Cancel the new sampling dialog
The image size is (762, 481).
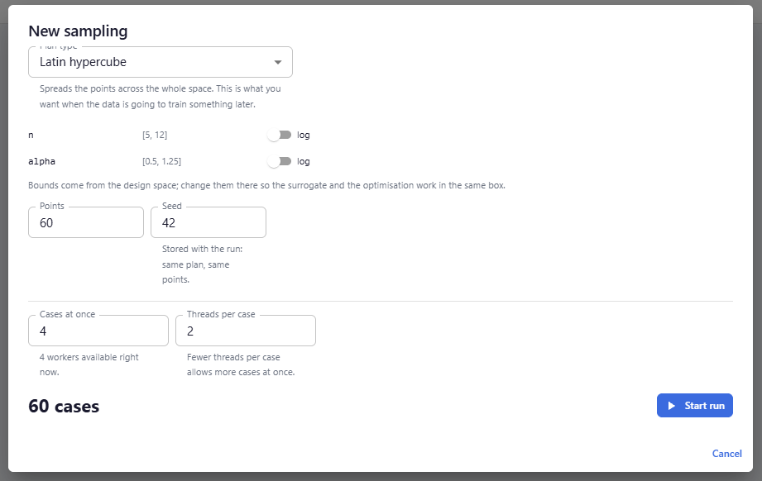tap(726, 454)
